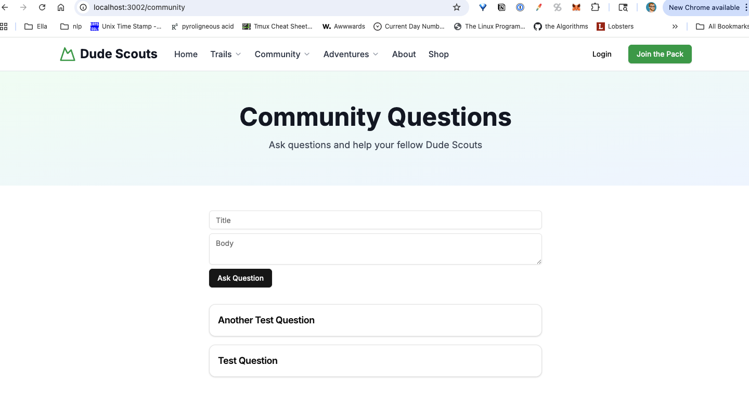Click the Join the Pack button
749x406 pixels.
tap(660, 54)
